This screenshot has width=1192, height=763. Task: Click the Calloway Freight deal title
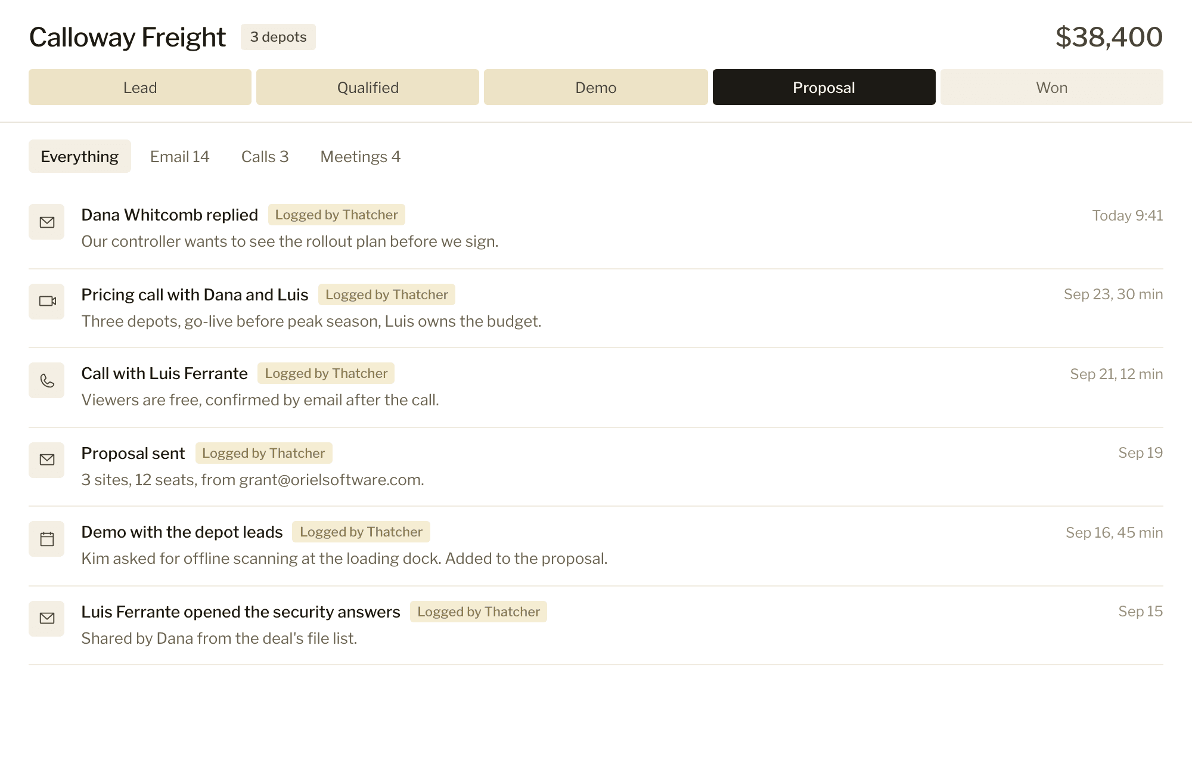pos(128,37)
